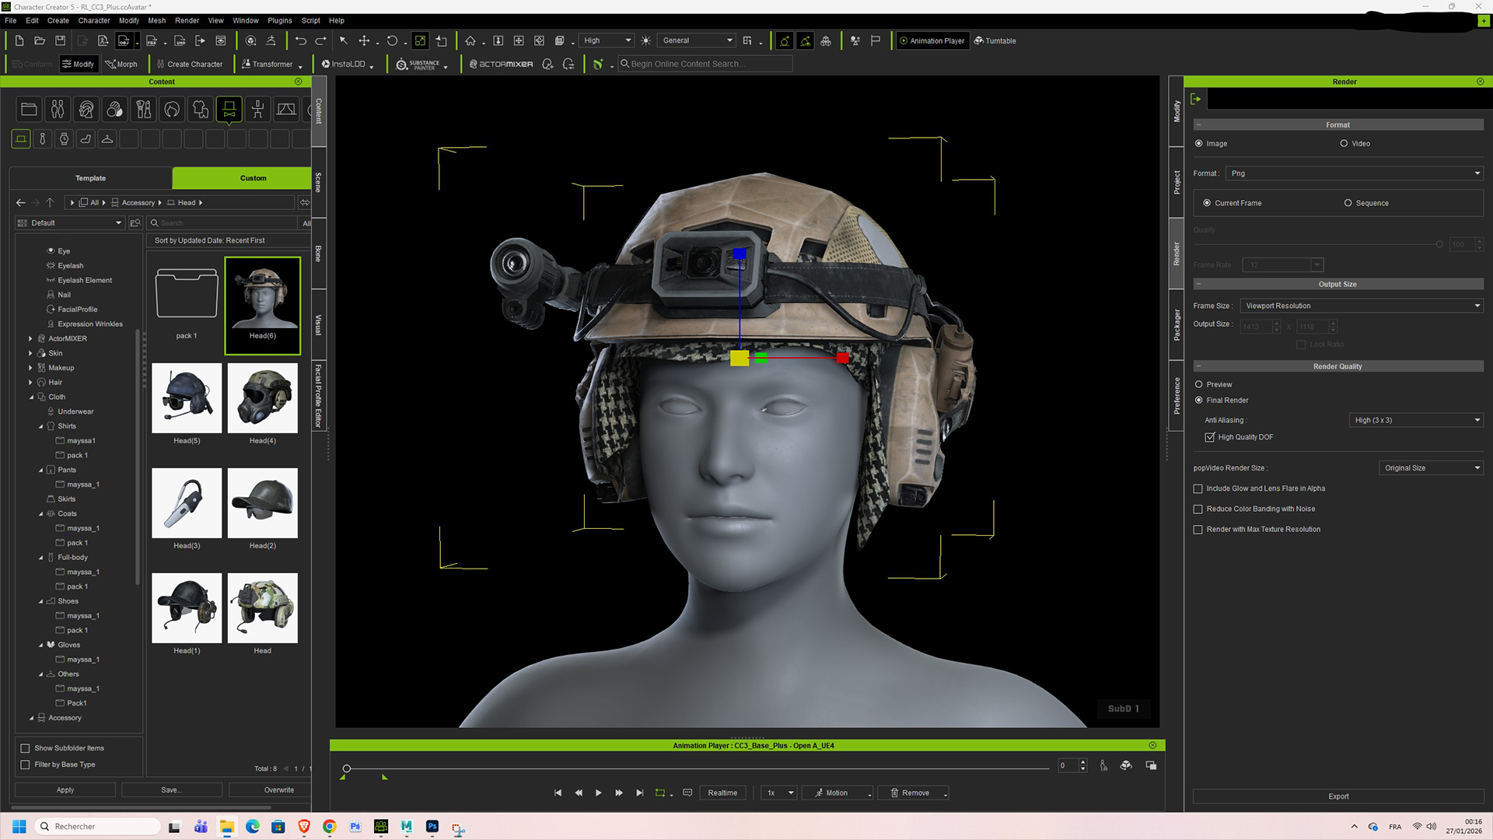Click the Export button
The image size is (1493, 840).
(1338, 796)
